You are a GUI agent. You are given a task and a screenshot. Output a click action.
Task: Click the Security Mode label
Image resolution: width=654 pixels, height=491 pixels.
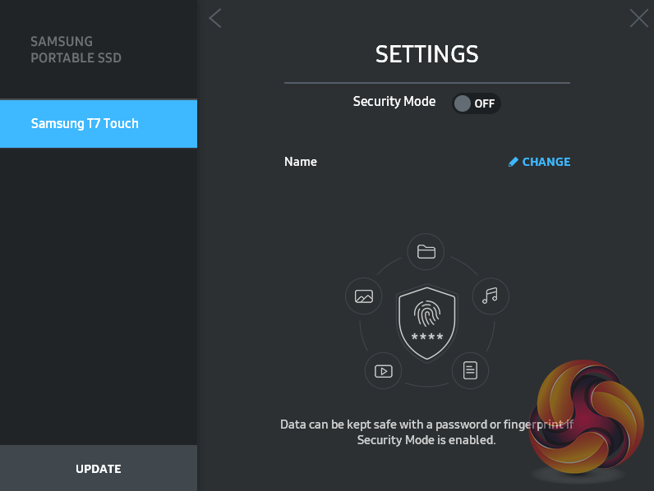394,102
